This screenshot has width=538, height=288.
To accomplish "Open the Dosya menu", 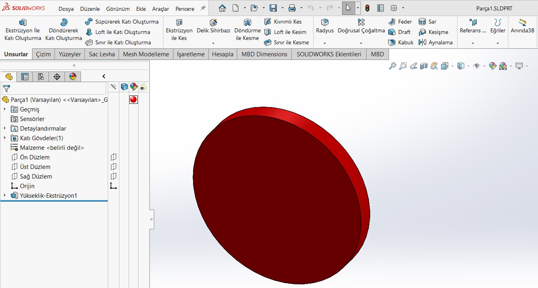I will (66, 9).
